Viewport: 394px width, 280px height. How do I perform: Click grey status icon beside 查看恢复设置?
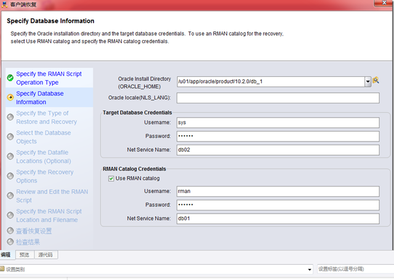pyautogui.click(x=10, y=231)
